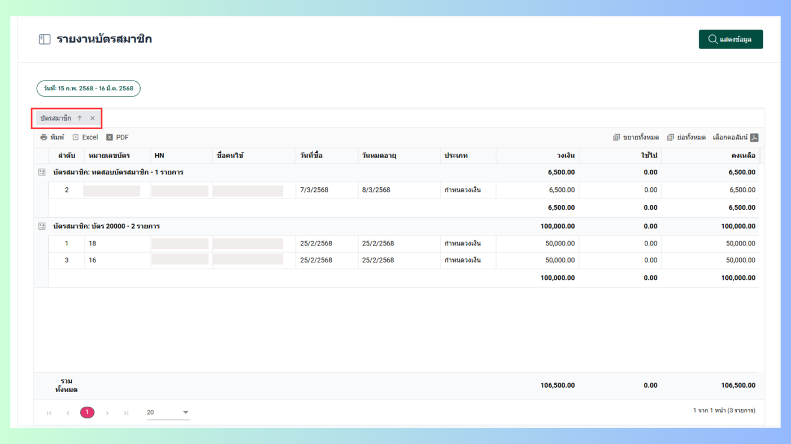Sort by the วันหมดอายุ column header
This screenshot has width=791, height=444.
pyautogui.click(x=399, y=156)
